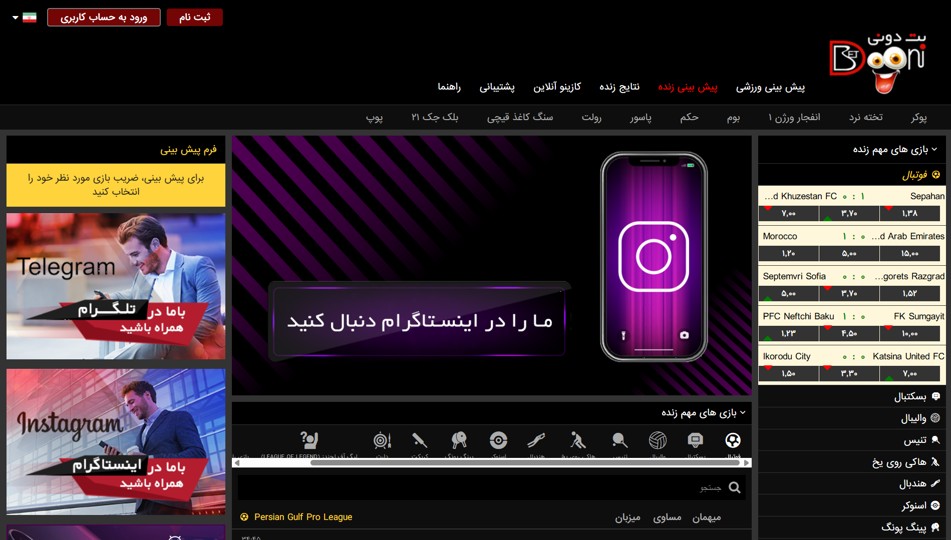Viewport: 951px width, 540px height.
Task: Click the sidebar basketball (بسکتبال) icon
Action: coord(935,396)
